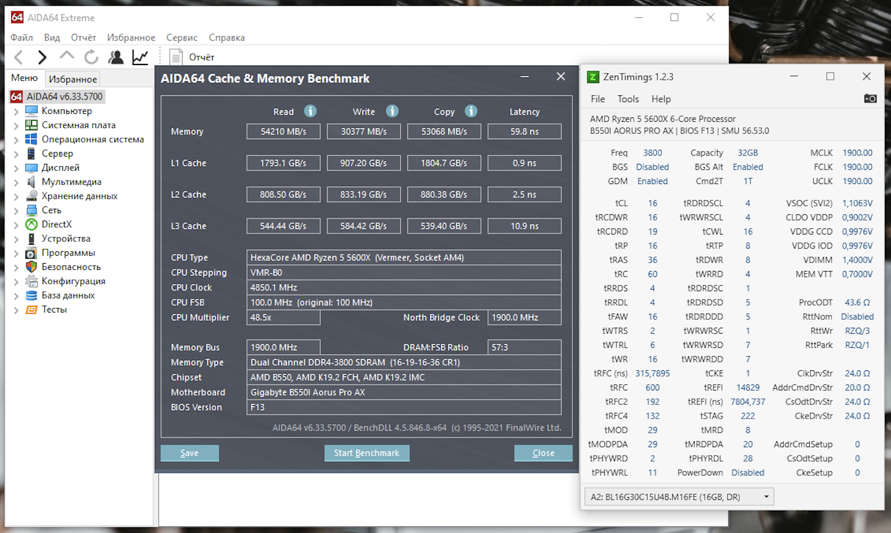
Task: Select the Дисплей monitor icon
Action: click(x=31, y=167)
